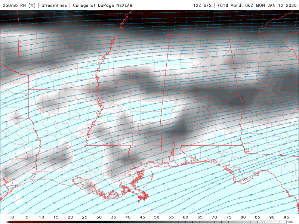Click the colorbar label "80"
This screenshot has width=299, height=224.
pos(243,217)
